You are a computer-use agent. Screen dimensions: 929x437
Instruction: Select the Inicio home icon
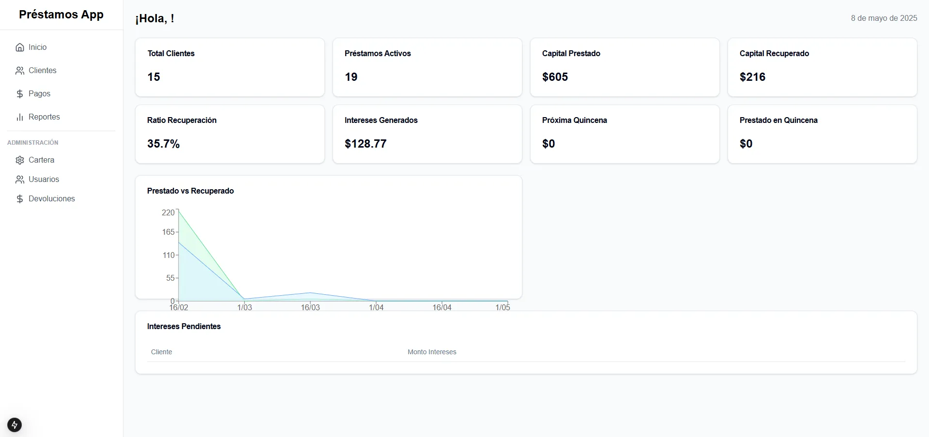tap(19, 47)
